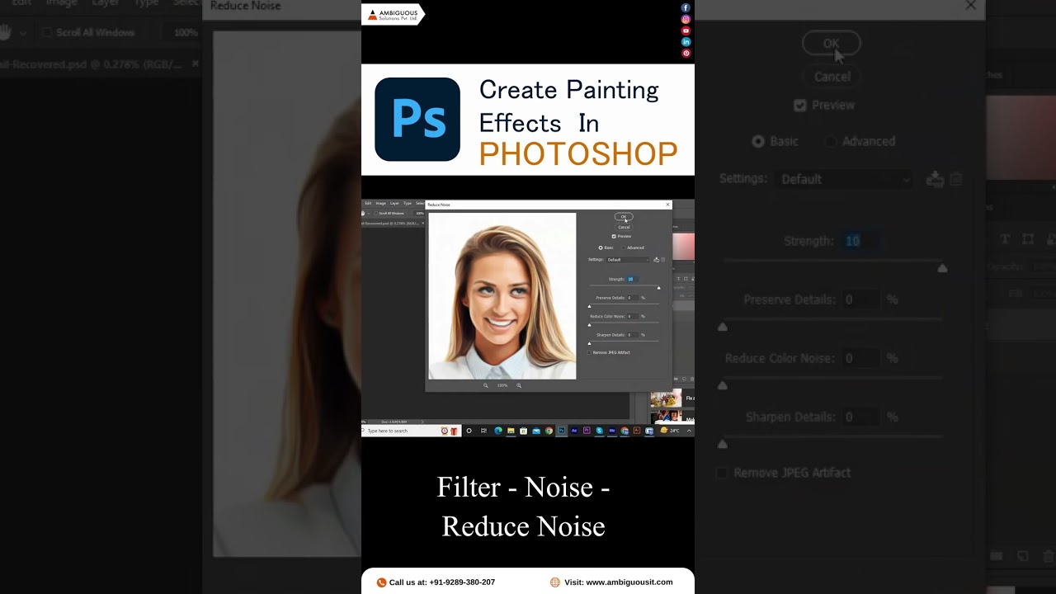Confirm Reduce Noise with OK
The image size is (1056, 594).
624,216
